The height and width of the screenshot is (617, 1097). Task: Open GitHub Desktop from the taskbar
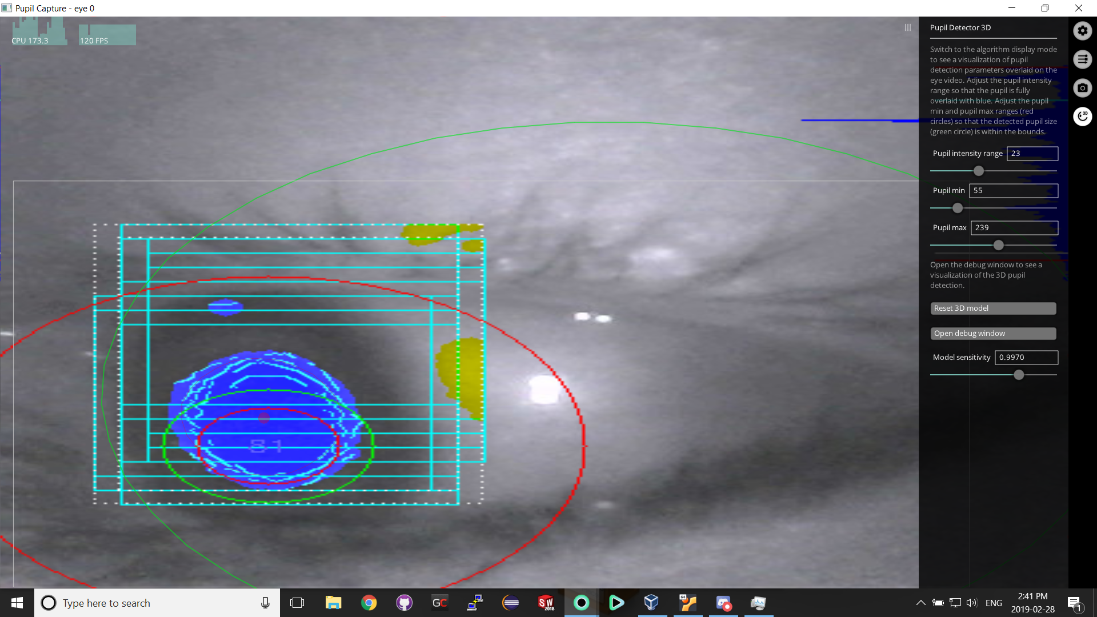pos(404,603)
